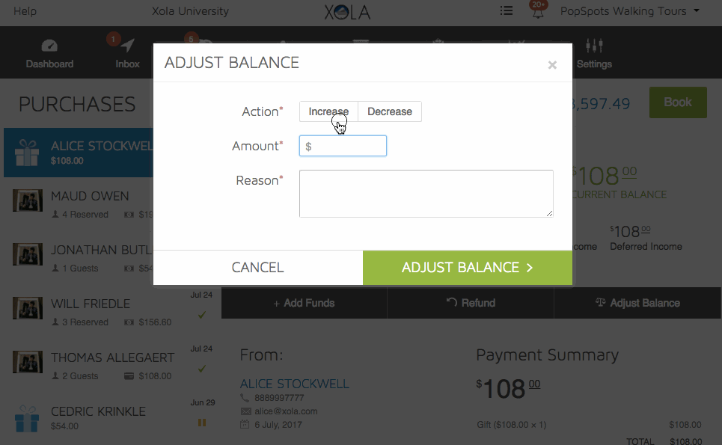Focus the Amount dollar input field

(x=343, y=146)
